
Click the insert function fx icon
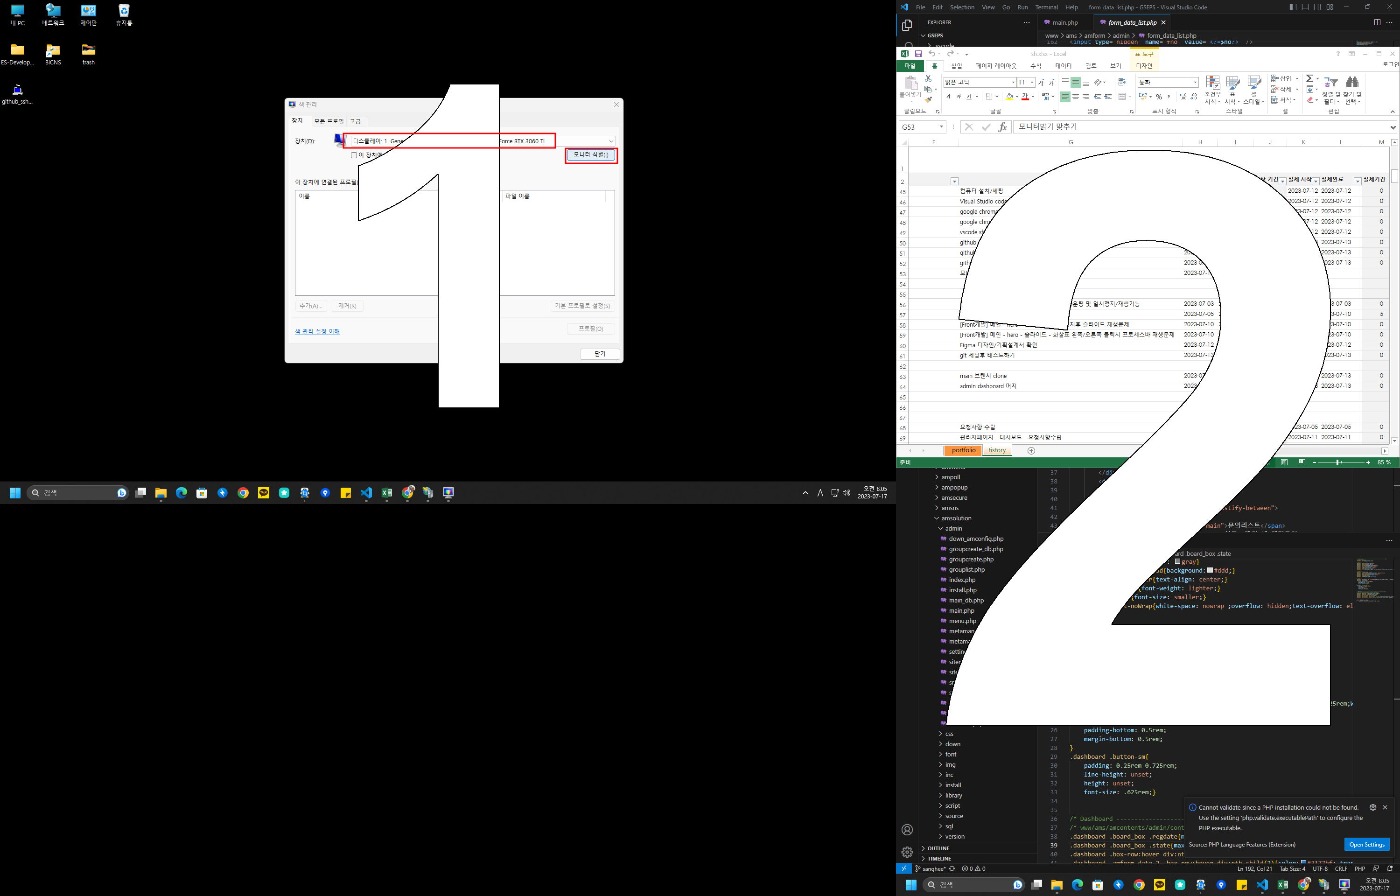(1002, 127)
